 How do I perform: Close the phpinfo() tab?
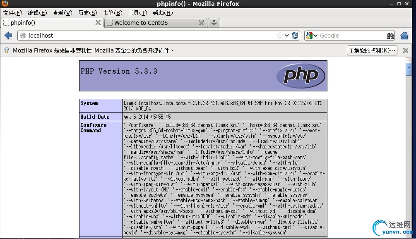98,23
